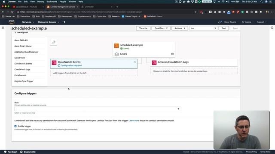The width and height of the screenshot is (275, 154).
Task: Open the Dabble Lab bookmark folder
Action: (8, 16)
